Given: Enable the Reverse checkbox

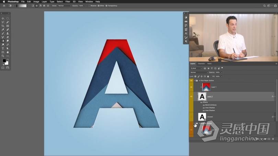Looking at the screenshot, I should pyautogui.click(x=90, y=6).
